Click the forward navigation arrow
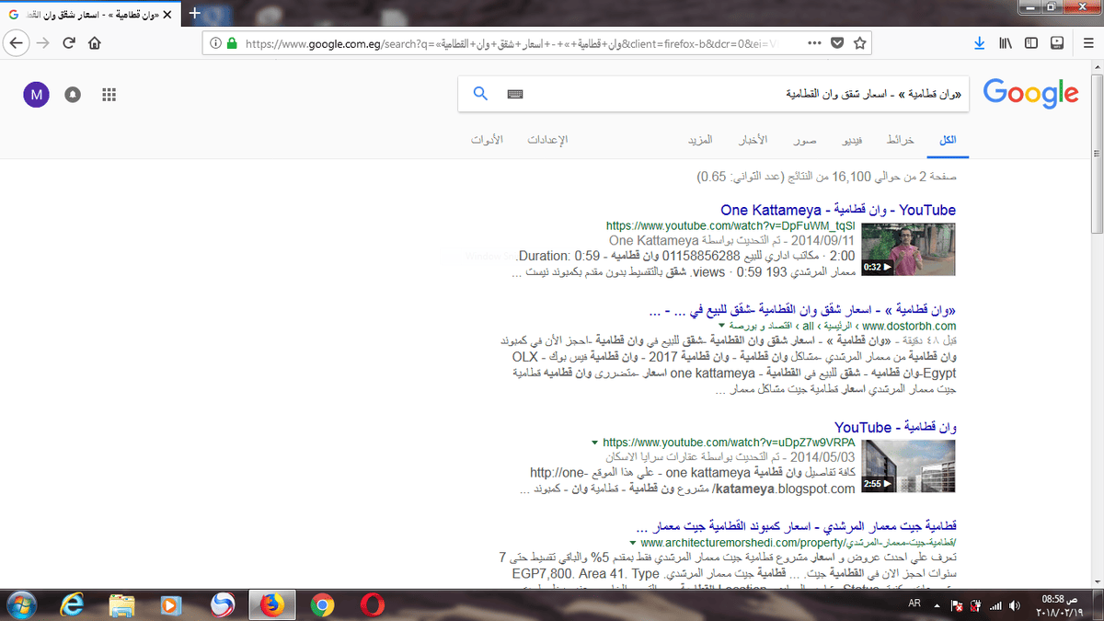1104x621 pixels. coord(42,43)
